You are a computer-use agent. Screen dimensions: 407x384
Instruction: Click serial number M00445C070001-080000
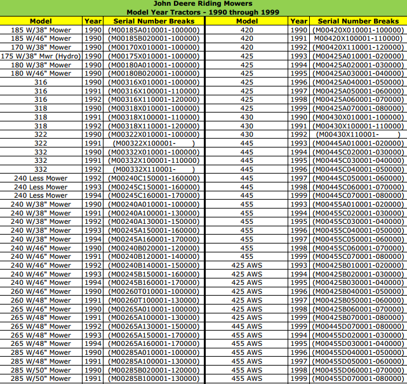(358, 196)
